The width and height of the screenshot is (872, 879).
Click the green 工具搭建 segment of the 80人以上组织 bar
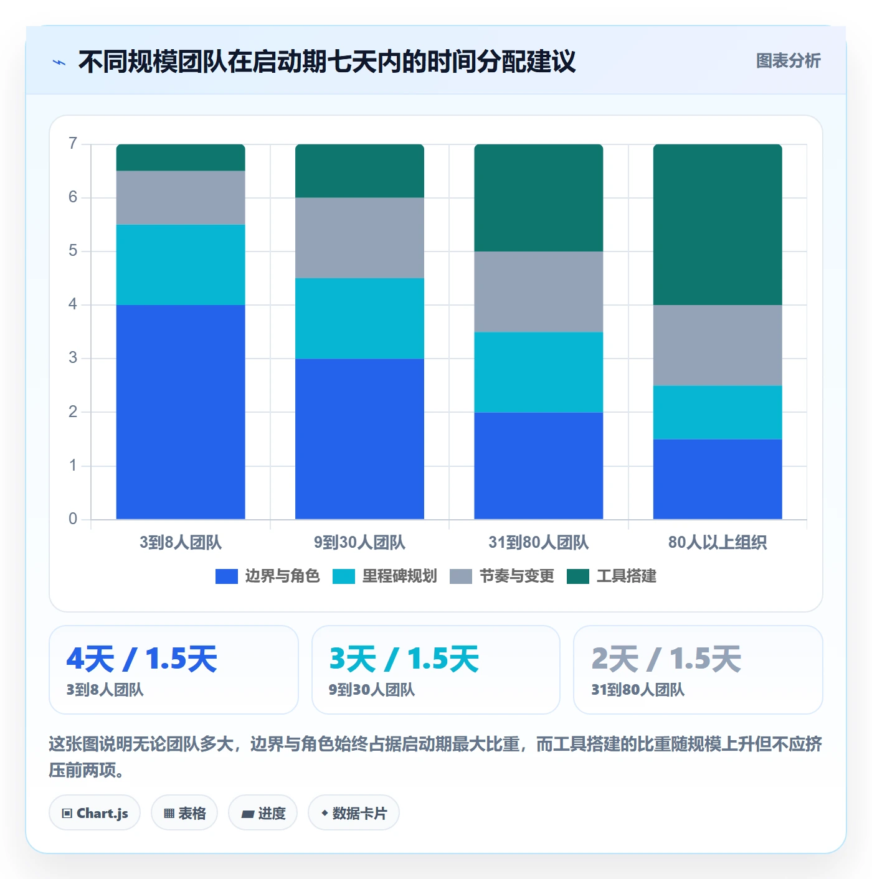point(718,225)
